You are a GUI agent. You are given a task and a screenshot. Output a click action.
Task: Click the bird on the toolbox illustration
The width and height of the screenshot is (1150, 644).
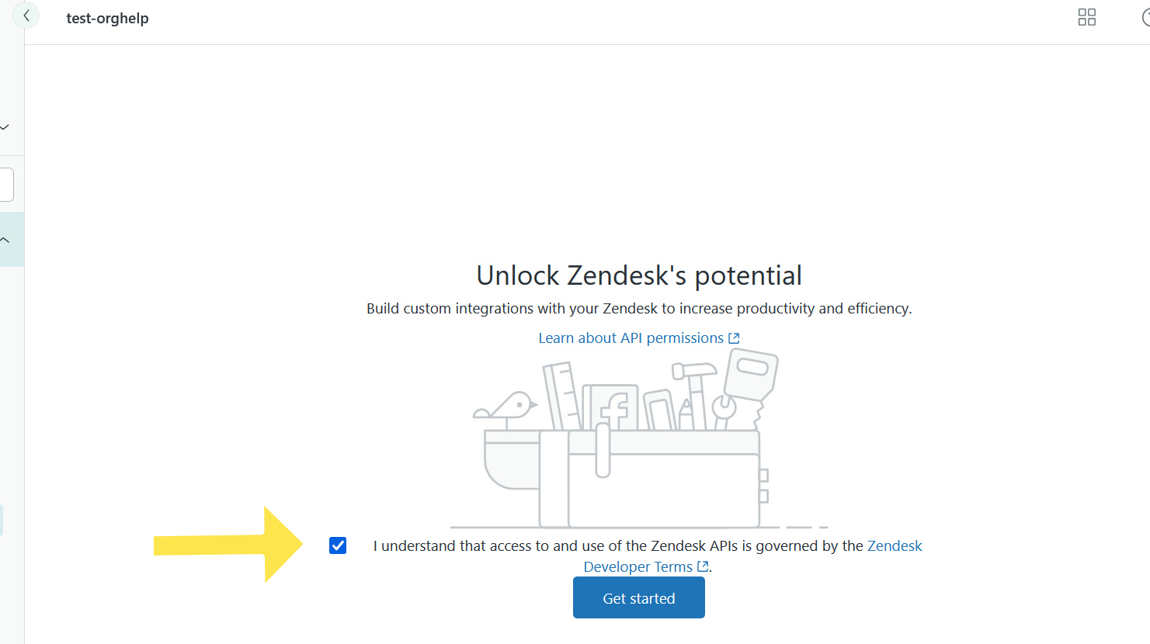coord(509,407)
